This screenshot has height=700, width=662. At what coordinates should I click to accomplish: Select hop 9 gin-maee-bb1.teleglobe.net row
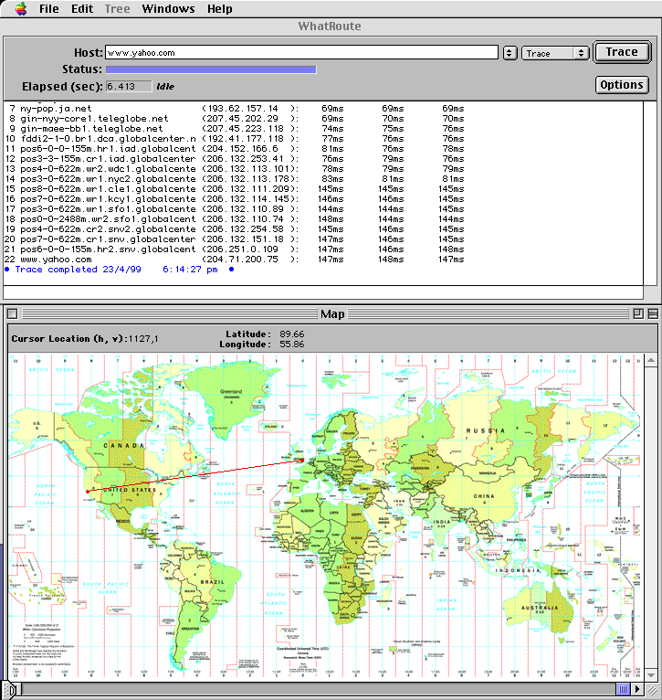coord(234,129)
